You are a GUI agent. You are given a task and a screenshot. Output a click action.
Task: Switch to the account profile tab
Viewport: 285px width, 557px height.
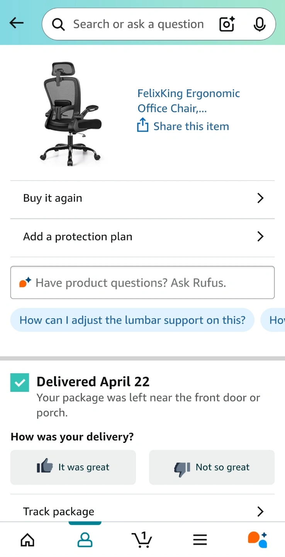point(85,540)
